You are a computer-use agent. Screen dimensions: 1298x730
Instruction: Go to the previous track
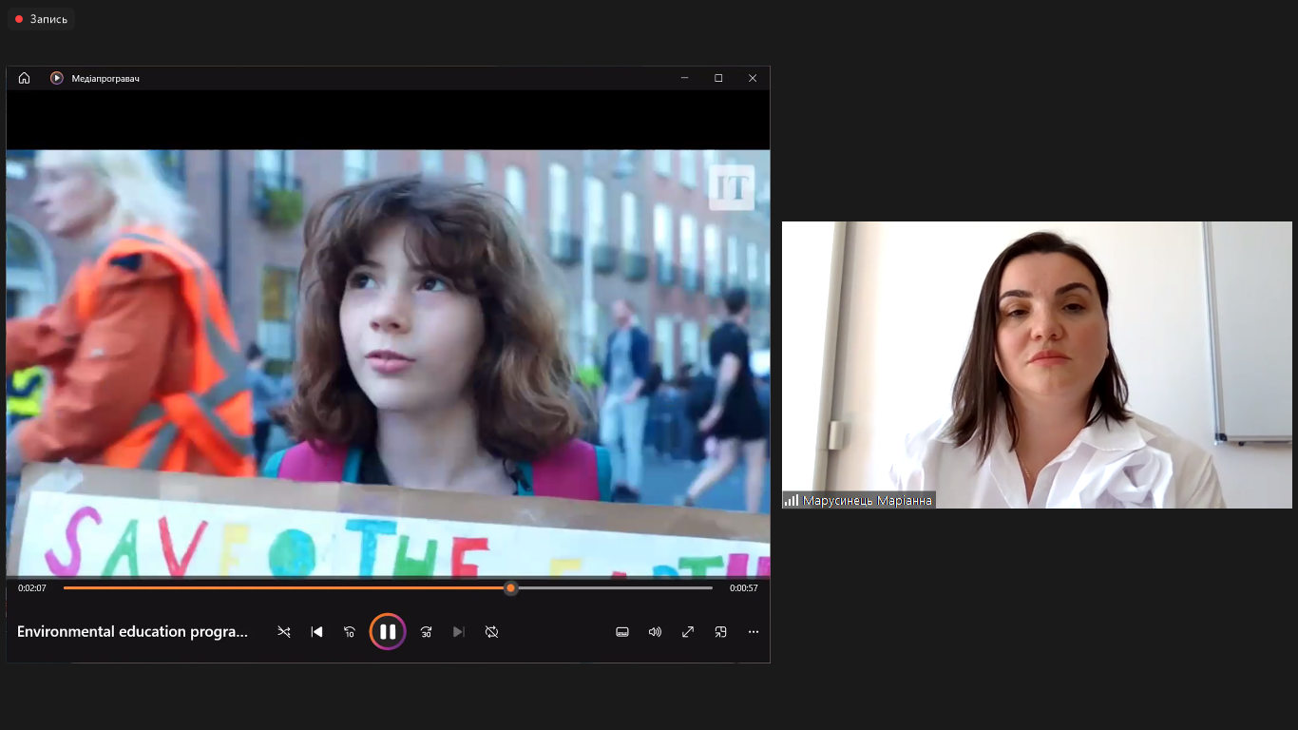(317, 632)
